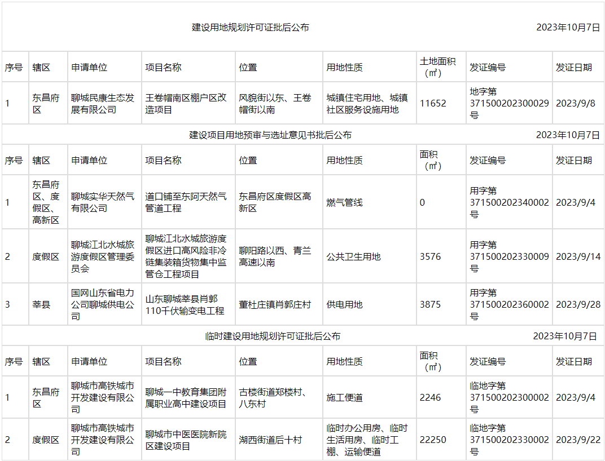Select the area value 3576
The image size is (605, 461).
[x=431, y=257]
